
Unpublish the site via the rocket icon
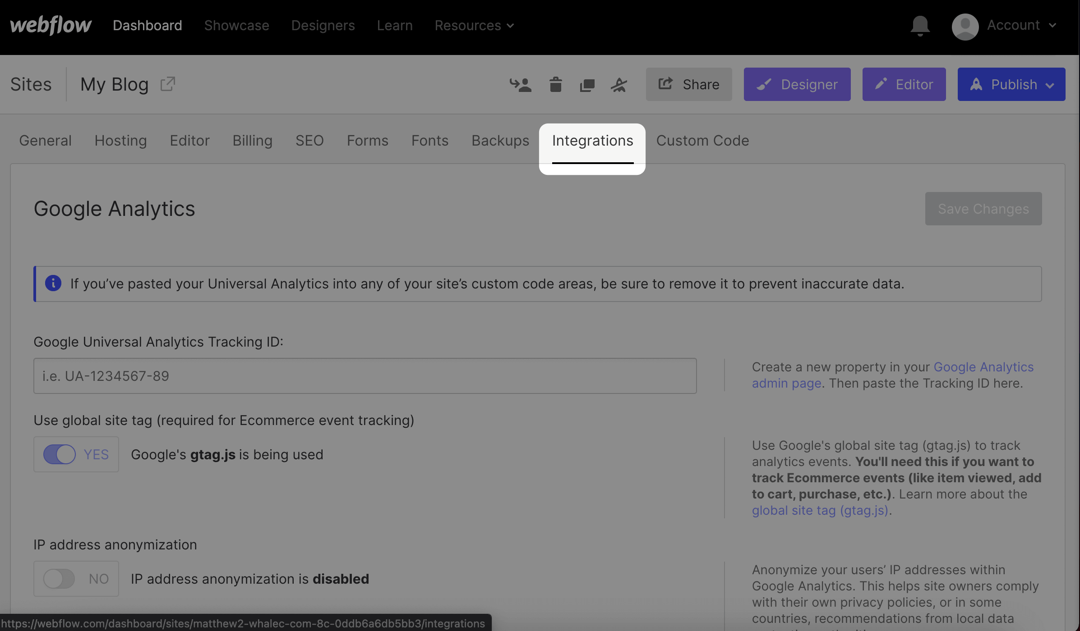coord(619,84)
